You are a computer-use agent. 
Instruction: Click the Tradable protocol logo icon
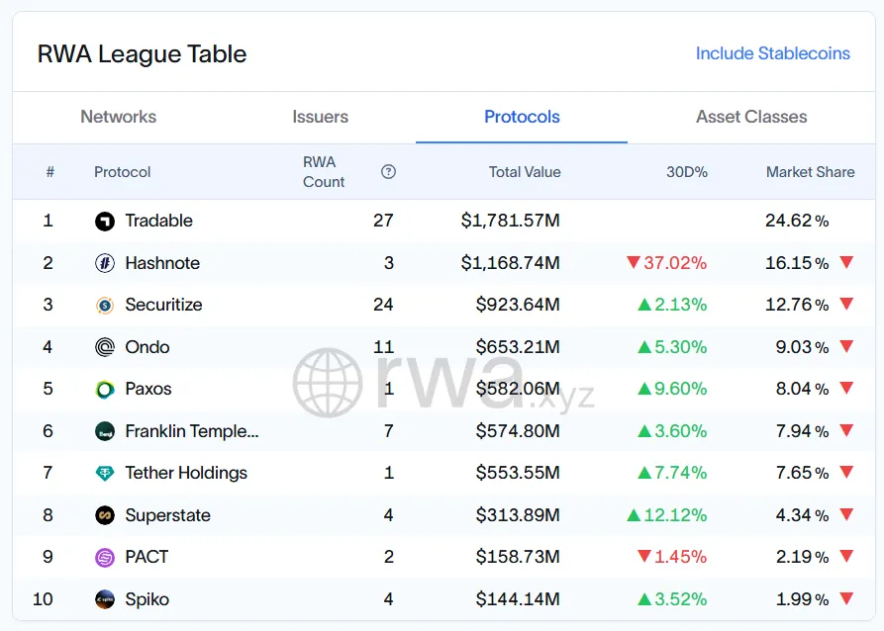click(x=105, y=222)
